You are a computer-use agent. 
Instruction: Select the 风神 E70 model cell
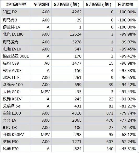pos(16,149)
